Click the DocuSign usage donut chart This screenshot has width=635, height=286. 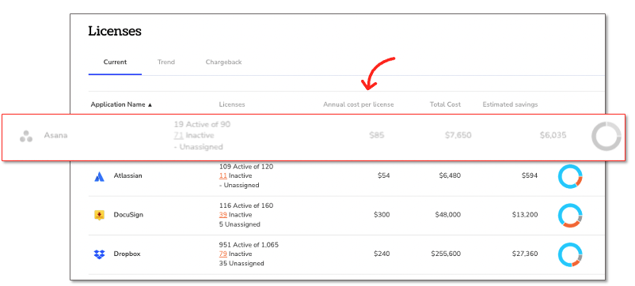(x=570, y=216)
